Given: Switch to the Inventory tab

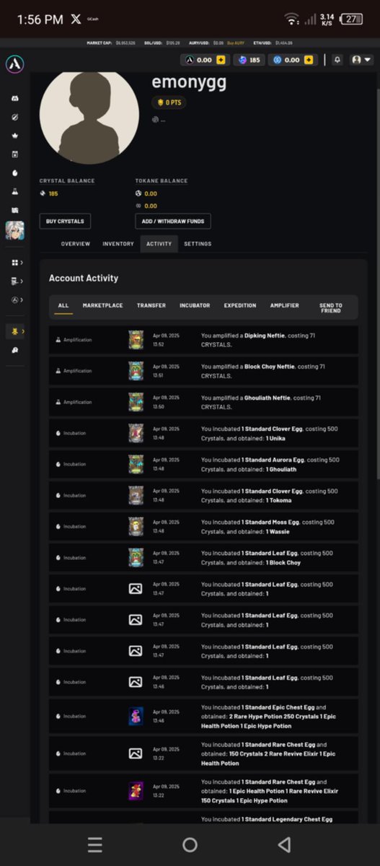Looking at the screenshot, I should (x=118, y=244).
